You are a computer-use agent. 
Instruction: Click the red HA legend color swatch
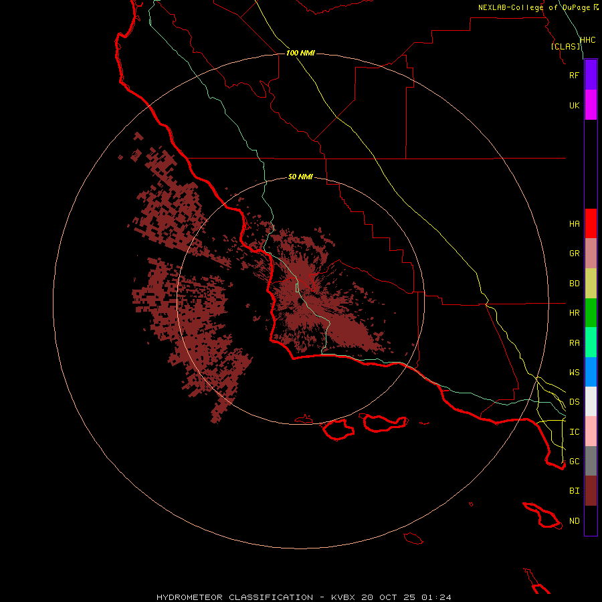pos(591,223)
